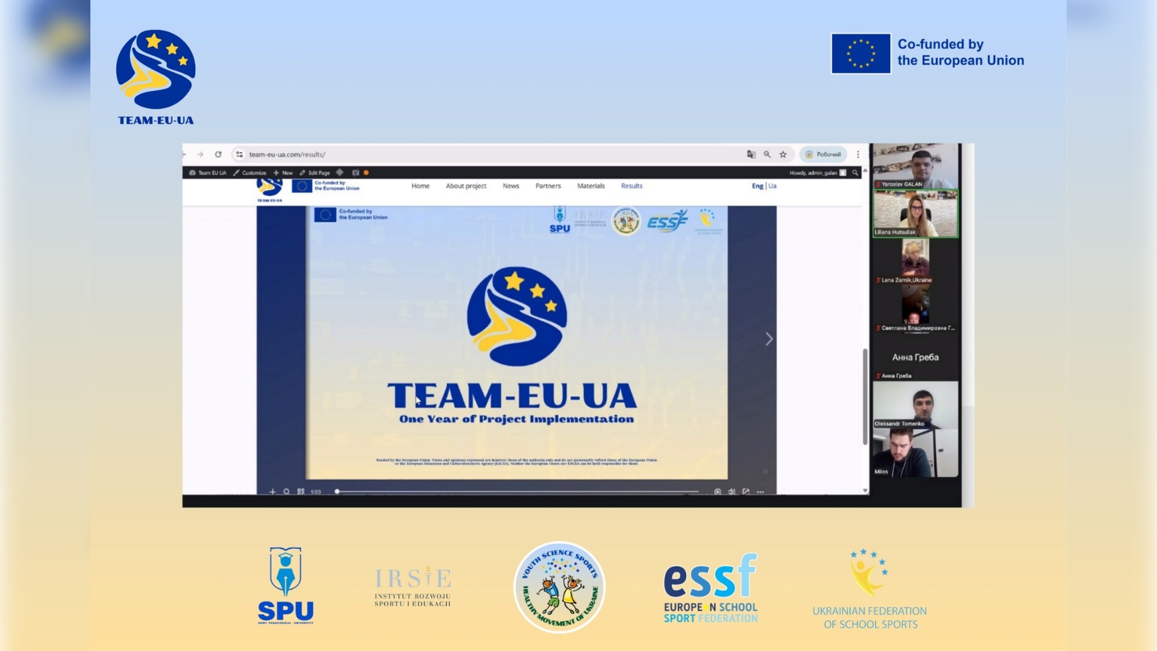The image size is (1157, 651).
Task: Toggle flipbook autoplay button
Action: pyautogui.click(x=717, y=491)
